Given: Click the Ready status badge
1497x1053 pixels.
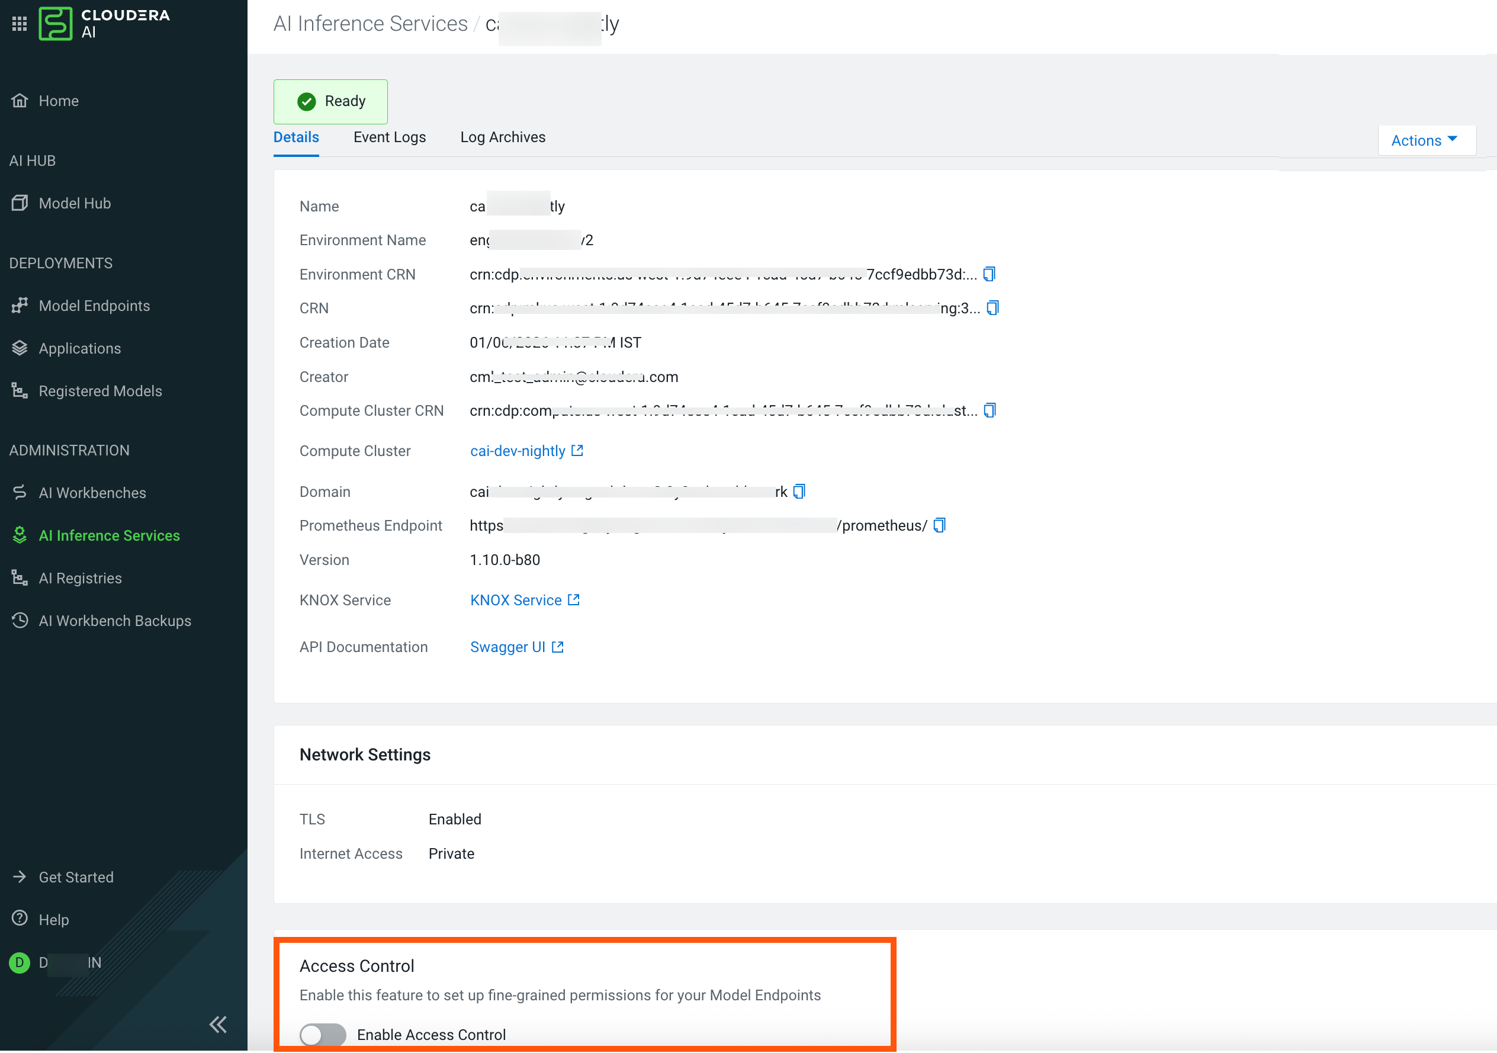Looking at the screenshot, I should pyautogui.click(x=330, y=102).
